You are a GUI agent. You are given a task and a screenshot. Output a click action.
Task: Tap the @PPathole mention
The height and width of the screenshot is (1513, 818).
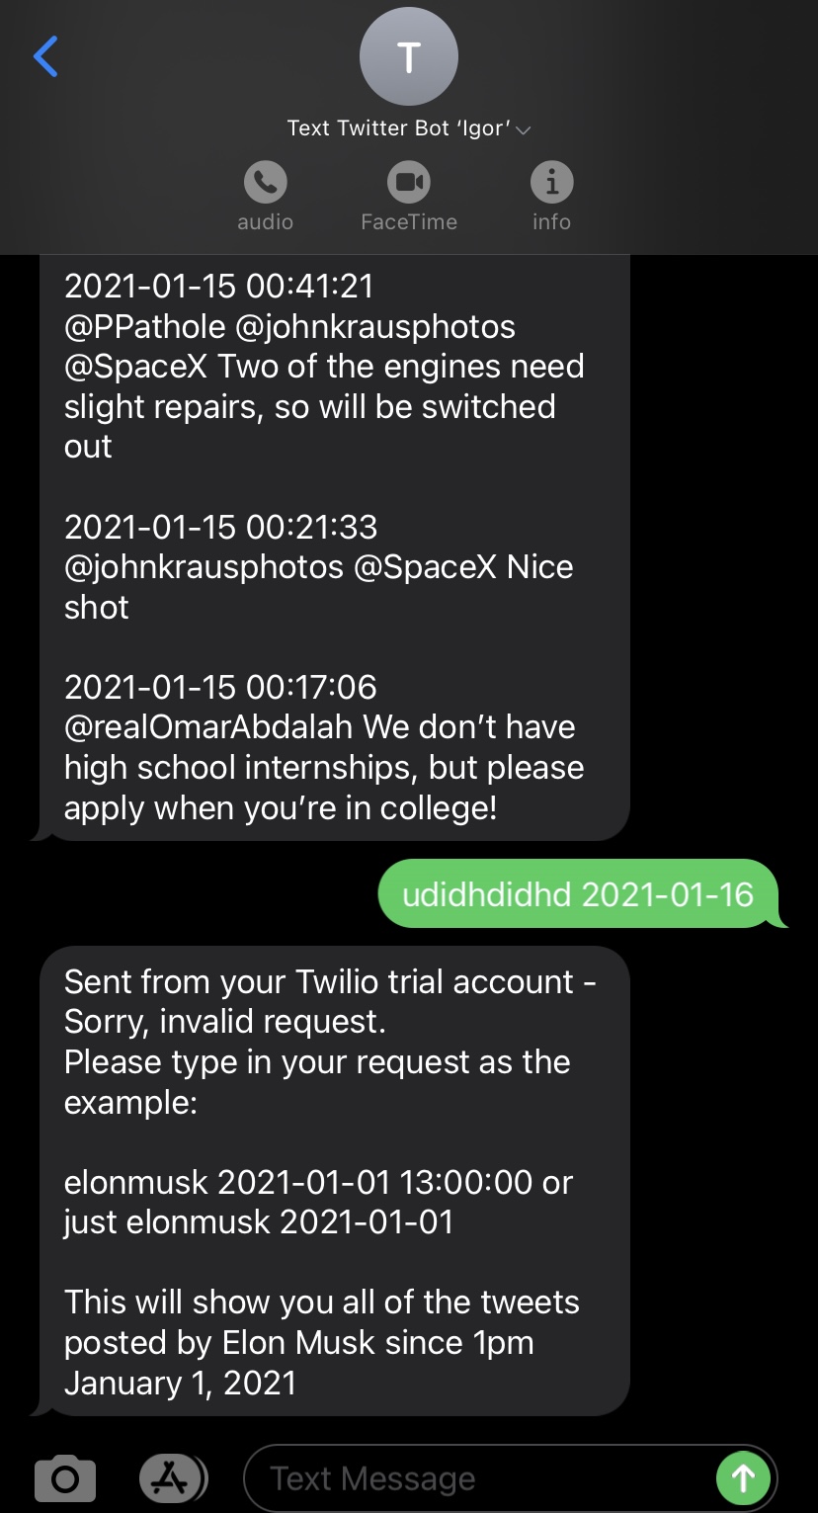tap(146, 326)
